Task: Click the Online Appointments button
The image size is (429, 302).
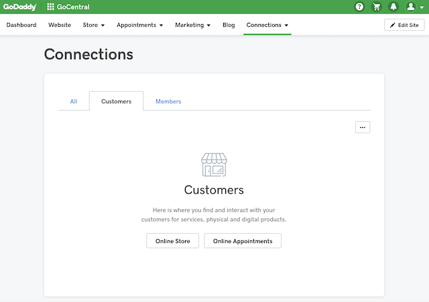Action: tap(243, 241)
